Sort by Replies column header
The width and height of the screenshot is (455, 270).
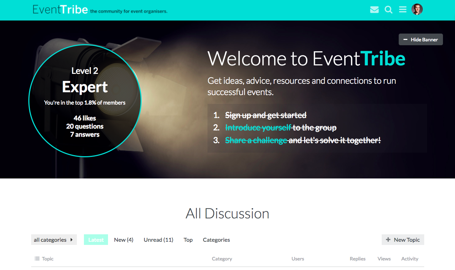358,259
